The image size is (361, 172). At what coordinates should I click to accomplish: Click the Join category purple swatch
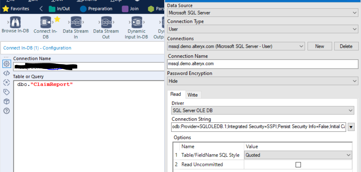pos(125,9)
